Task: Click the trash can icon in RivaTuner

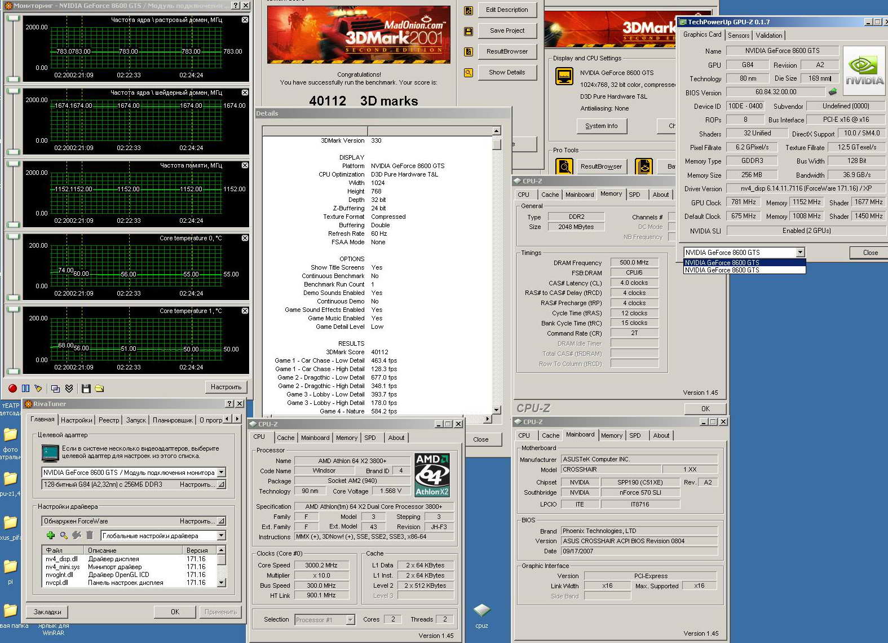Action: click(x=89, y=535)
